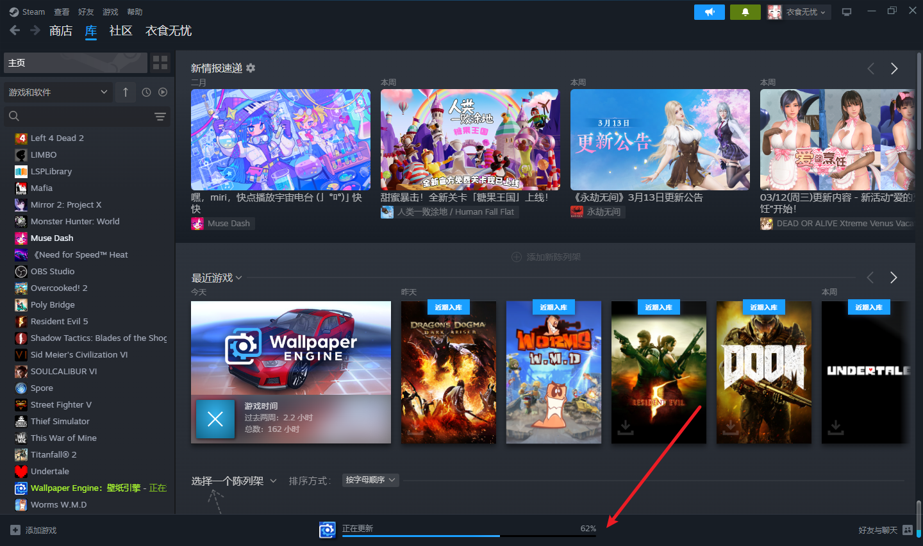
Task: Switch to the 商店 tab
Action: click(x=61, y=31)
